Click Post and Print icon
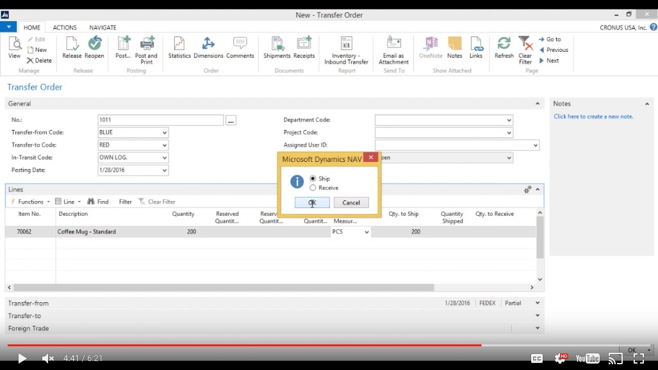The height and width of the screenshot is (370, 658). [x=147, y=50]
